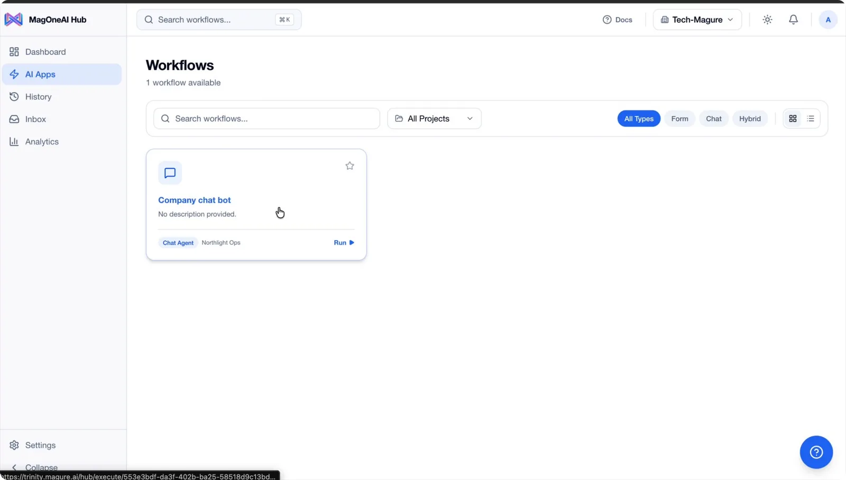Toggle the light/dark theme sun icon
Screen dimensions: 846x480
tap(767, 20)
